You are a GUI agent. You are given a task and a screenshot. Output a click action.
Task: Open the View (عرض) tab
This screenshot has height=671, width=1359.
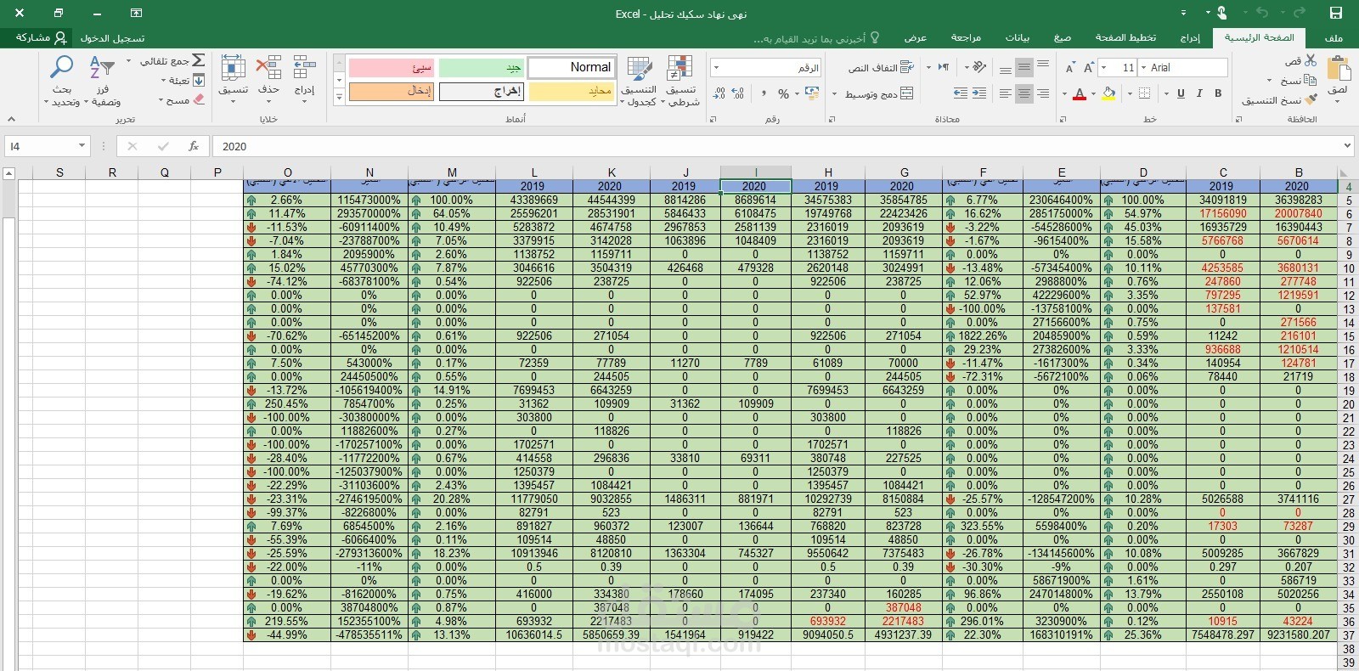[x=916, y=37]
